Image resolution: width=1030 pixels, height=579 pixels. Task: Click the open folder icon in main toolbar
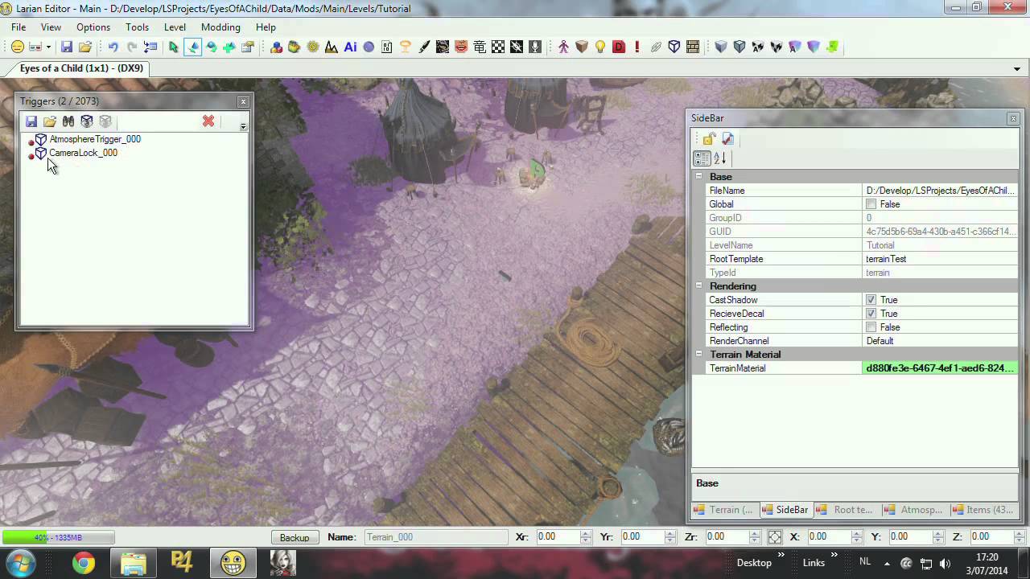point(84,47)
